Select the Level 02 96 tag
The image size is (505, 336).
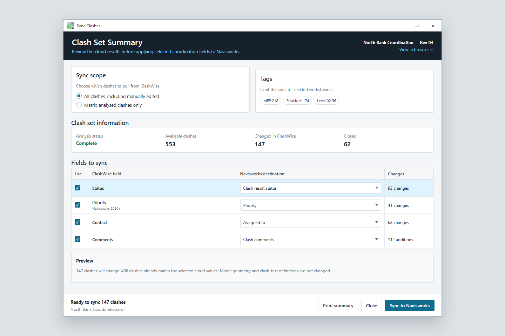(x=326, y=101)
